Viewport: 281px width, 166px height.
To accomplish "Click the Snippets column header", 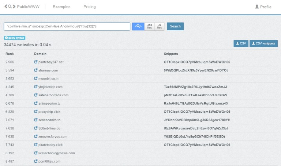I will pos(171,54).
